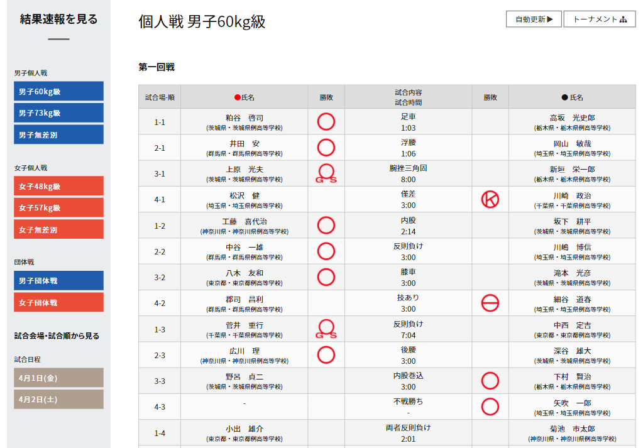Click the GS win mark for match 3-1
This screenshot has width=643, height=448.
[326, 173]
